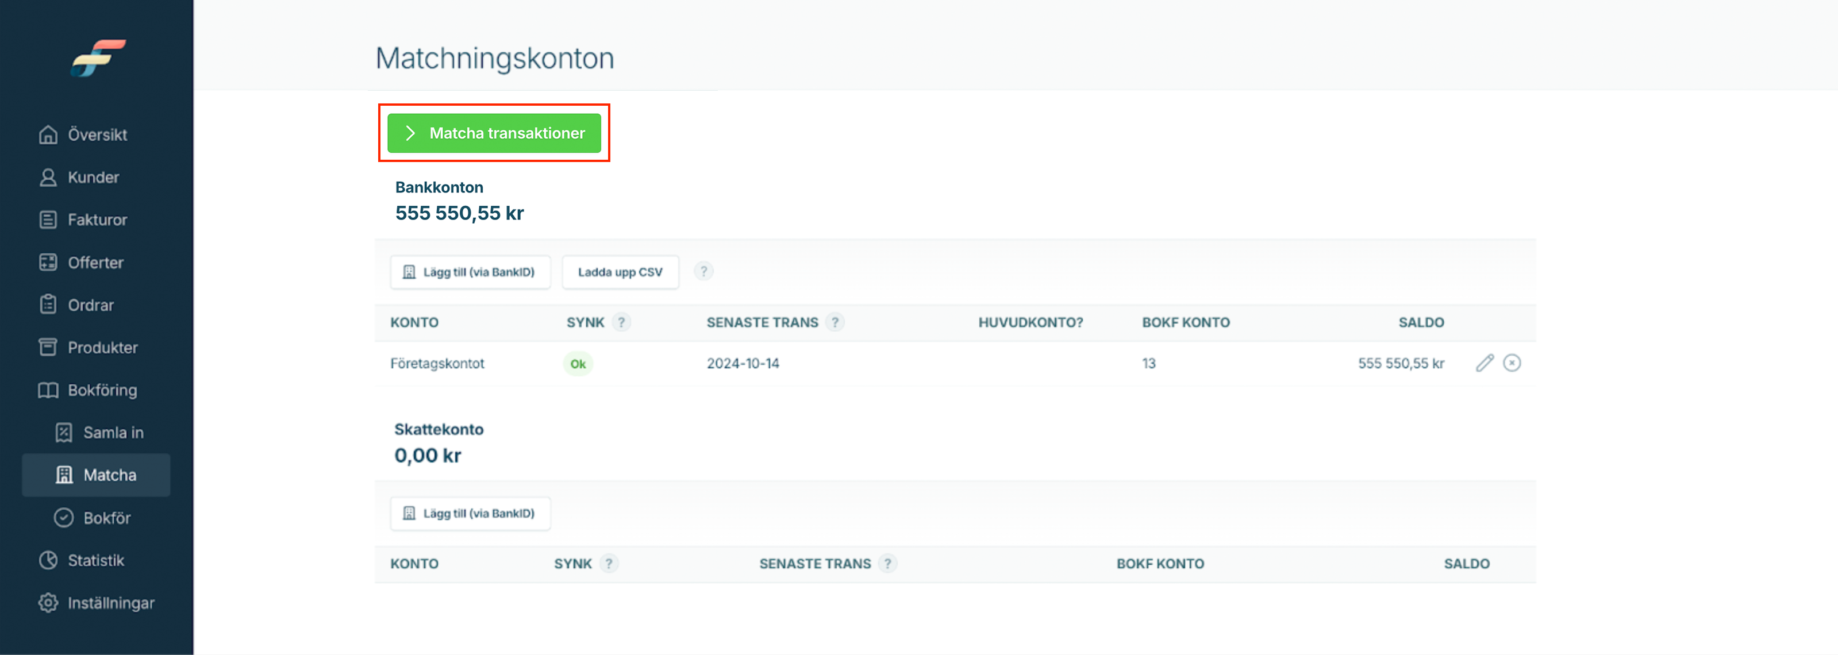Click the Ok sync status badge
This screenshot has height=655, width=1838.
pos(578,364)
